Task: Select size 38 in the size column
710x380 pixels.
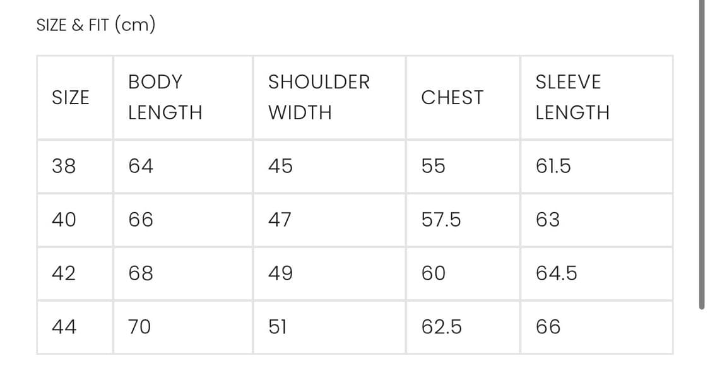Action: coord(64,166)
